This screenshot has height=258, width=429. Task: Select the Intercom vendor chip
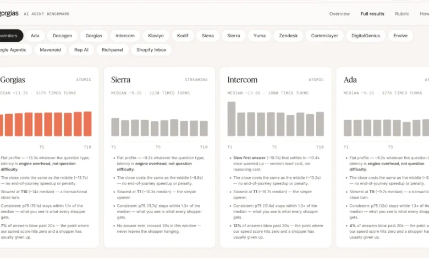point(125,36)
